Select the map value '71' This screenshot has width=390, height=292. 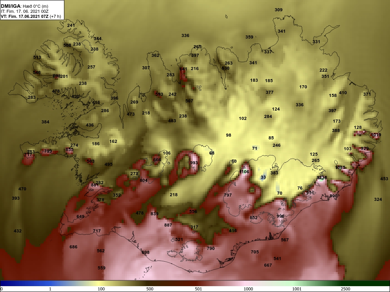254,148
